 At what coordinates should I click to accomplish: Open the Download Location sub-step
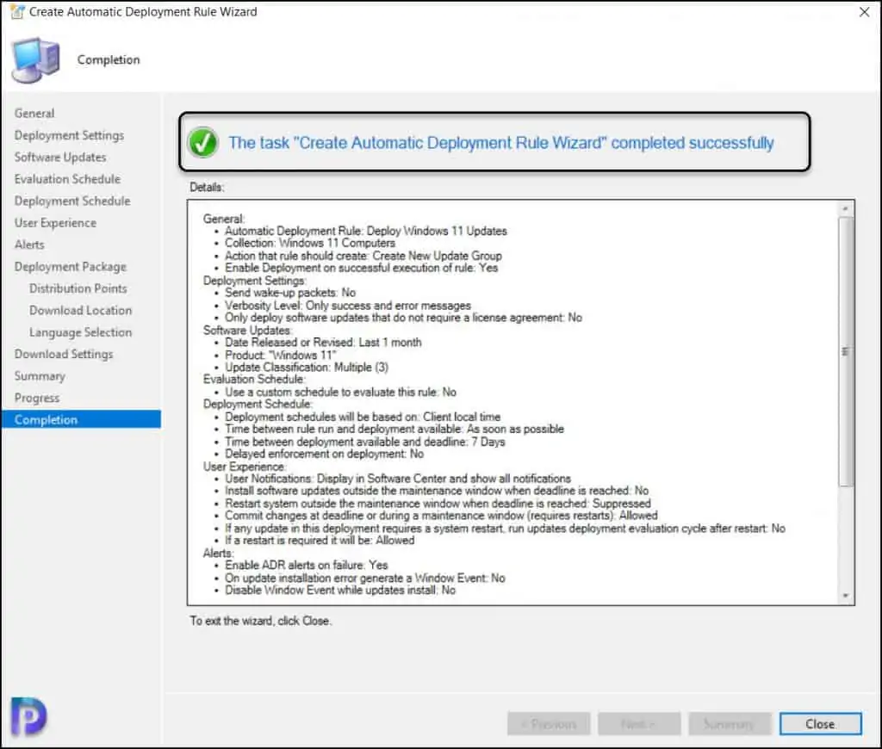[80, 310]
